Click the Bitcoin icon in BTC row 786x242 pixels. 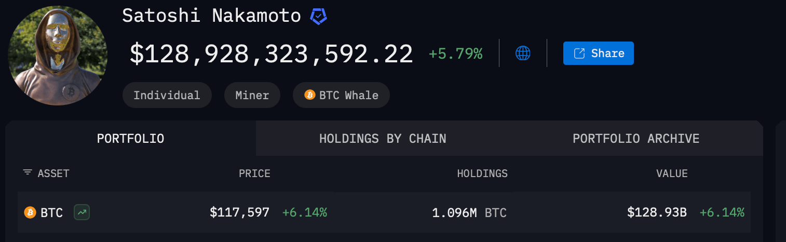pos(30,212)
